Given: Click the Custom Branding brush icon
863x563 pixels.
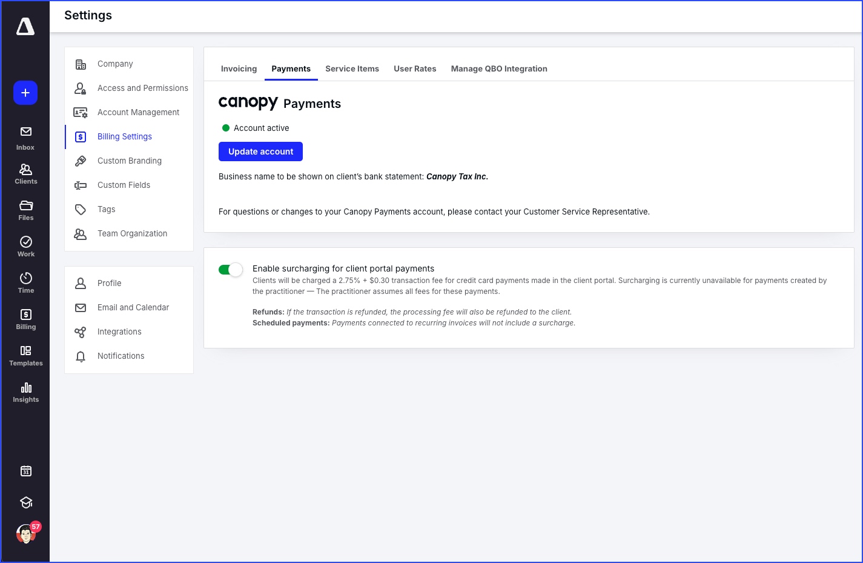Looking at the screenshot, I should coord(81,161).
